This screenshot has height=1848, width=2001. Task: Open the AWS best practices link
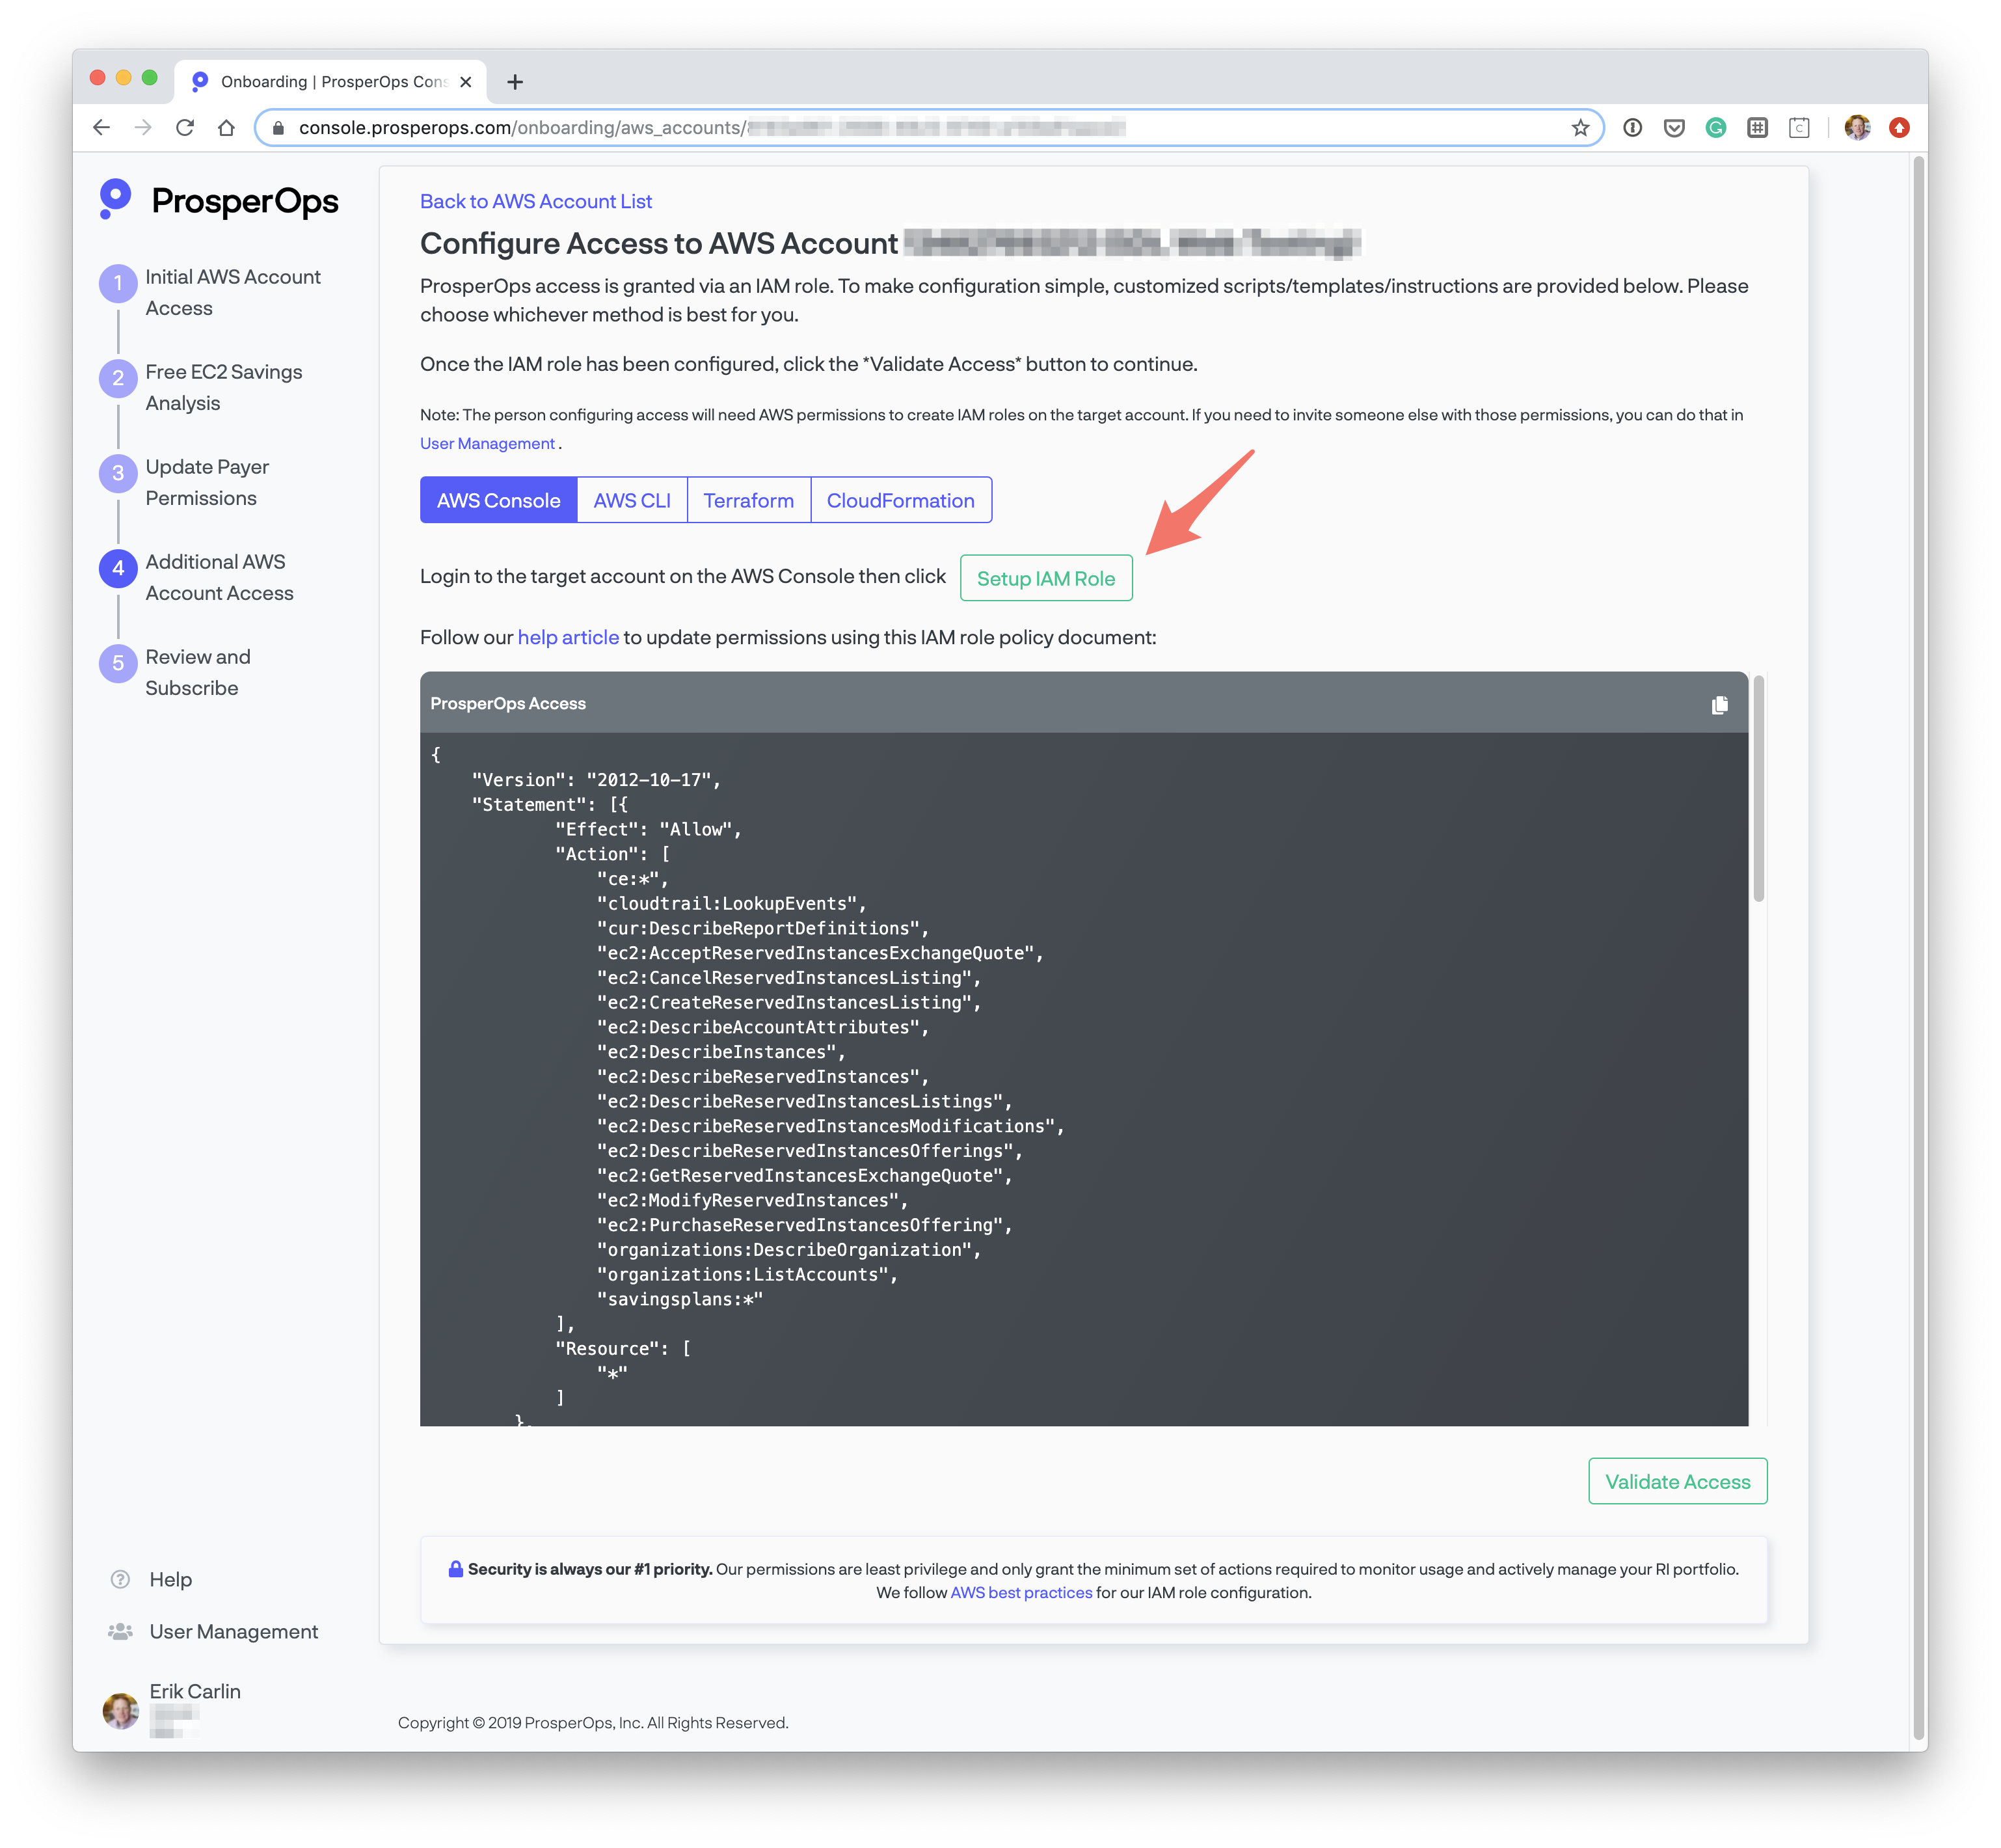pyautogui.click(x=1021, y=1592)
